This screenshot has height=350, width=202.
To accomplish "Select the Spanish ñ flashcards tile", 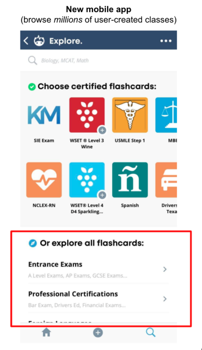I will [130, 180].
